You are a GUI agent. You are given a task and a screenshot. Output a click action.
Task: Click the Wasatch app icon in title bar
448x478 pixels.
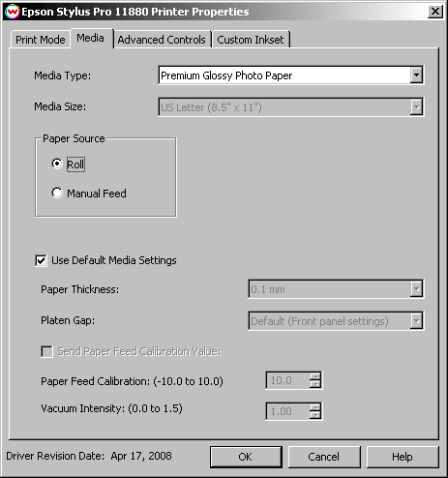coord(13,12)
